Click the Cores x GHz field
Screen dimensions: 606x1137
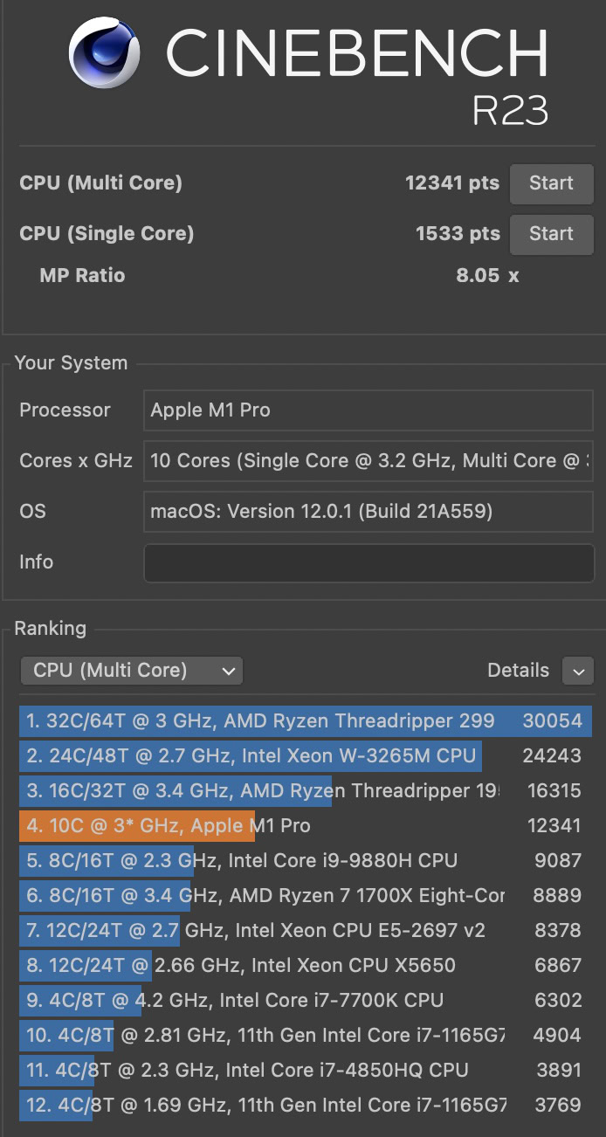click(368, 461)
